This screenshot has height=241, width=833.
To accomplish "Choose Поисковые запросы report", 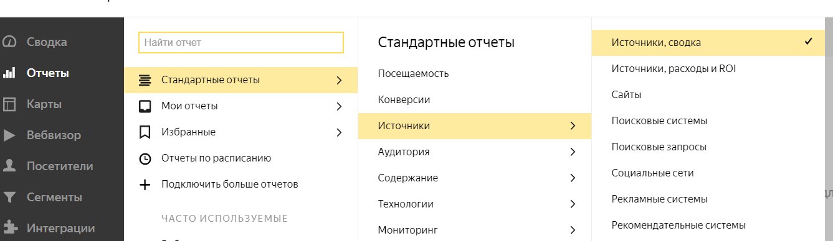I will (x=659, y=147).
